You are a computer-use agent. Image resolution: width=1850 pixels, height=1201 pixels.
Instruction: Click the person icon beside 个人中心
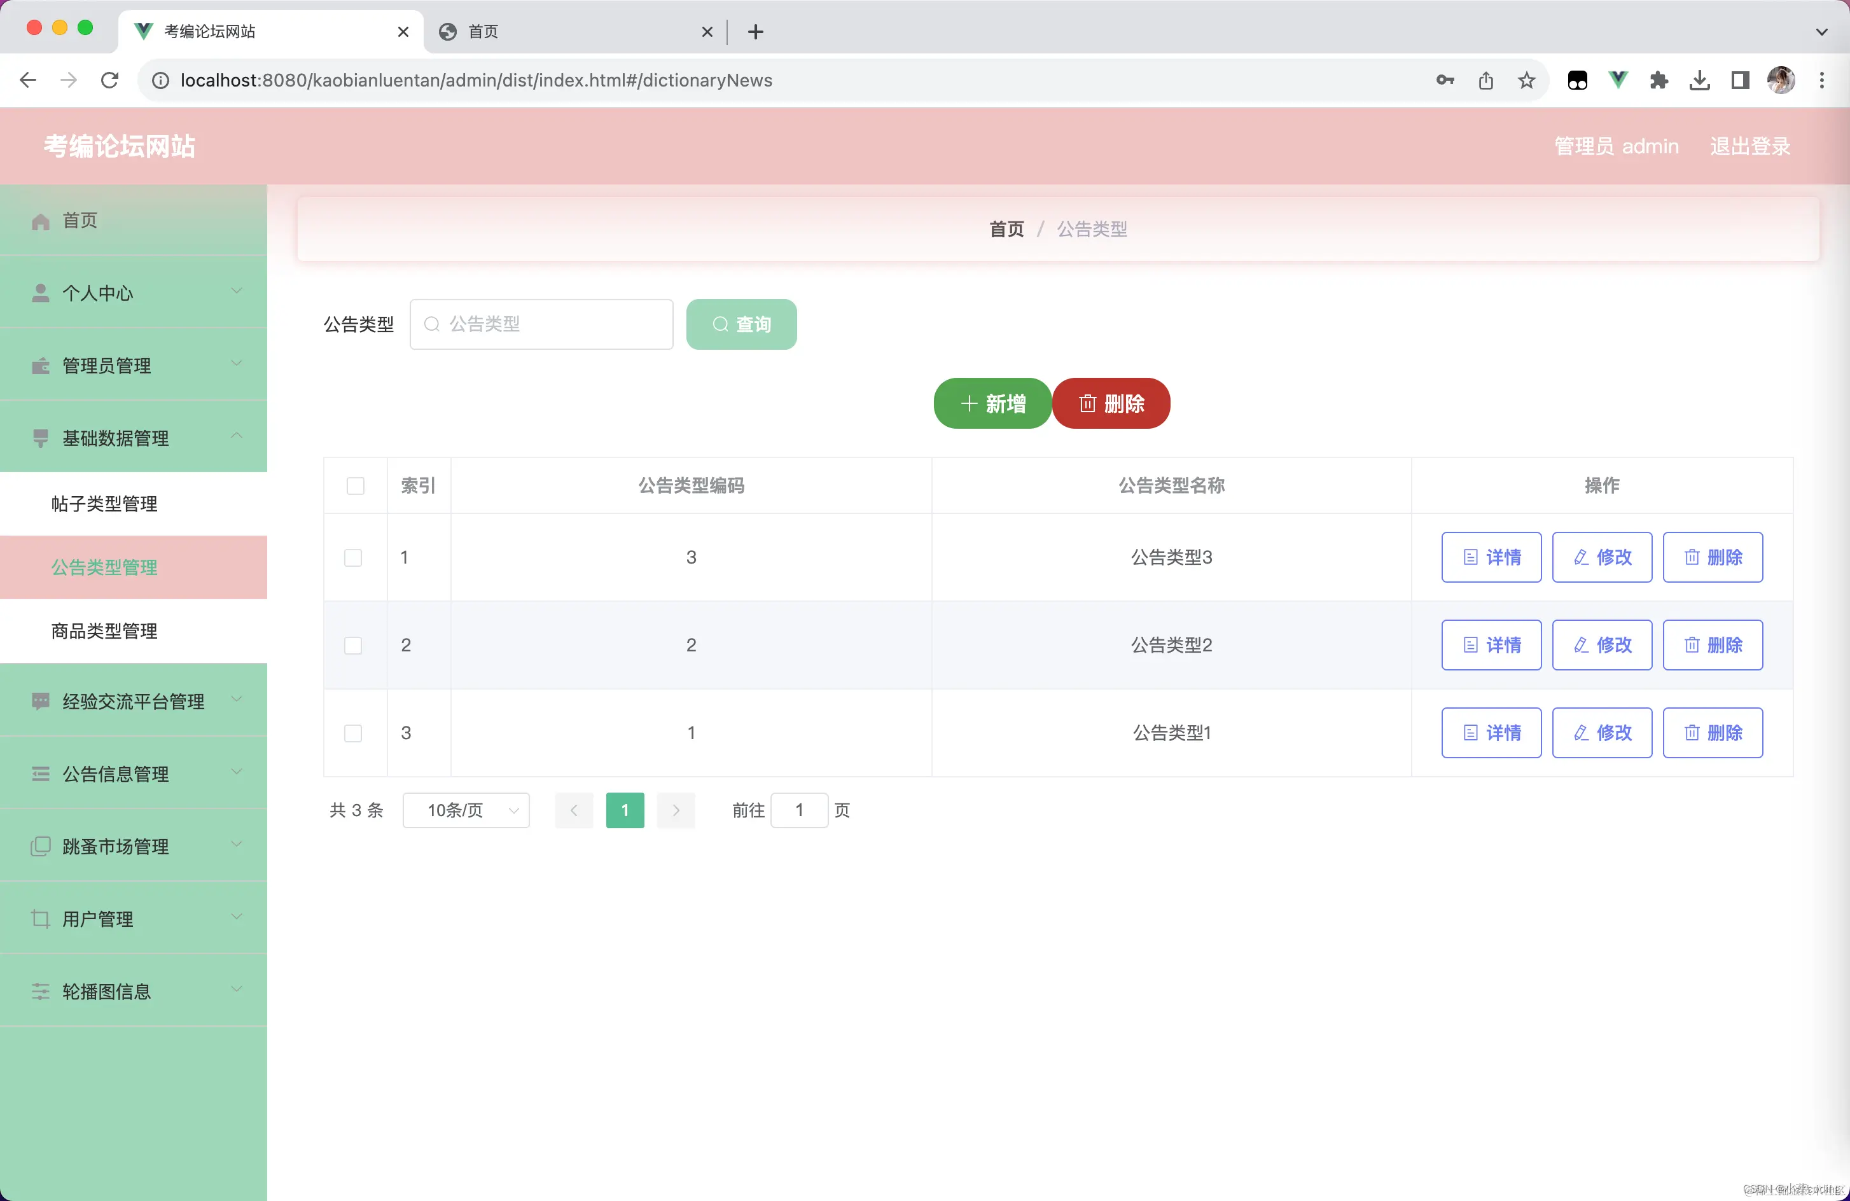tap(39, 292)
